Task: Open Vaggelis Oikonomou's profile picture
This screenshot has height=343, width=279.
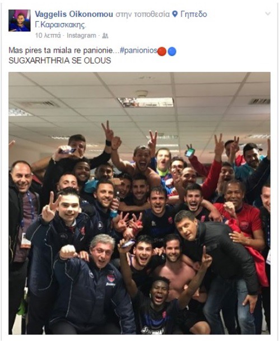Action: click(20, 21)
